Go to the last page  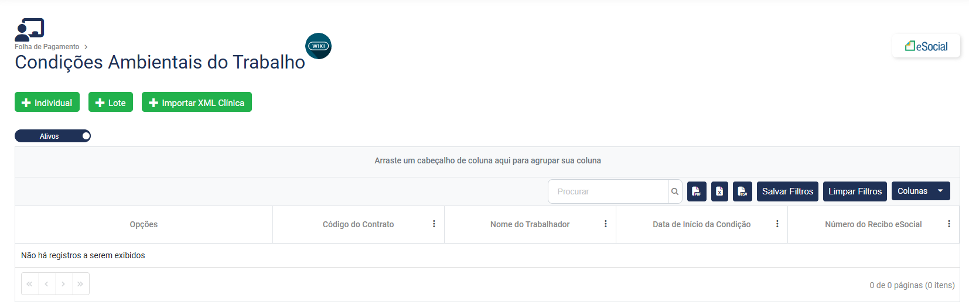coord(80,284)
